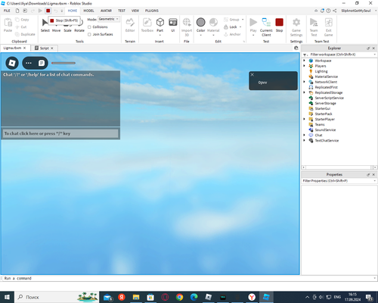
Task: Click the Select tool
Action: click(45, 25)
